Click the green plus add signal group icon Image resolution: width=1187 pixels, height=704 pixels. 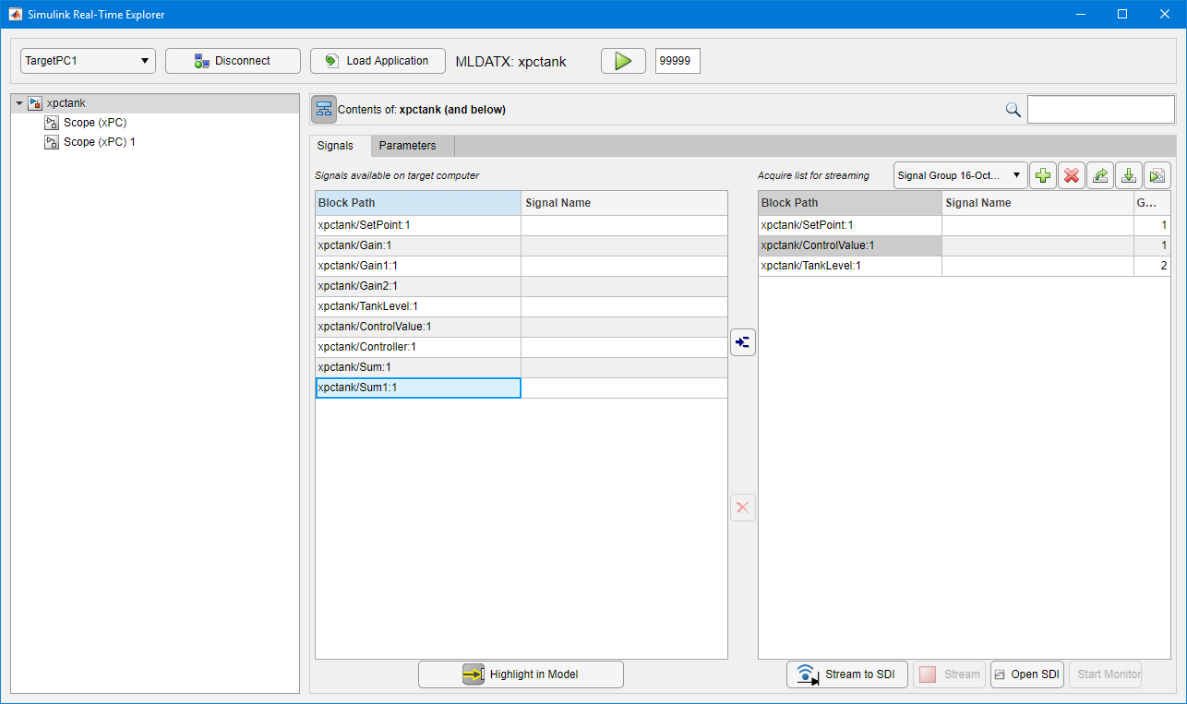click(x=1043, y=175)
